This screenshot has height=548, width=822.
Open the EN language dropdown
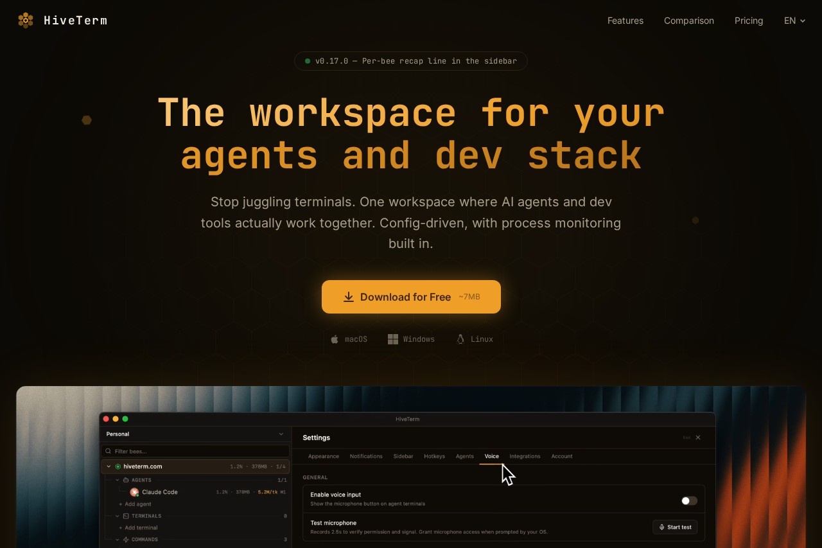tap(794, 21)
